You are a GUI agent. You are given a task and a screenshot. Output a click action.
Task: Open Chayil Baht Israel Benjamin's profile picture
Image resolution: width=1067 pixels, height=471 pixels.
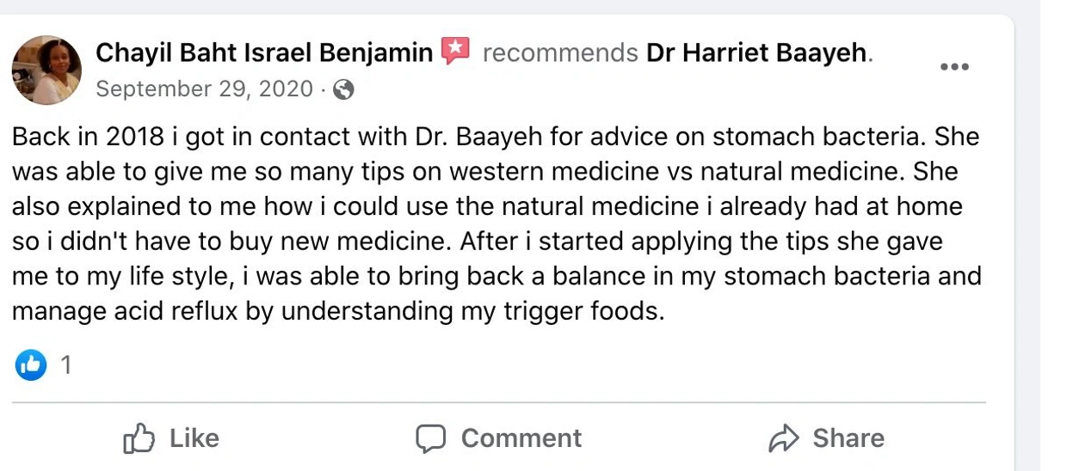(x=46, y=70)
